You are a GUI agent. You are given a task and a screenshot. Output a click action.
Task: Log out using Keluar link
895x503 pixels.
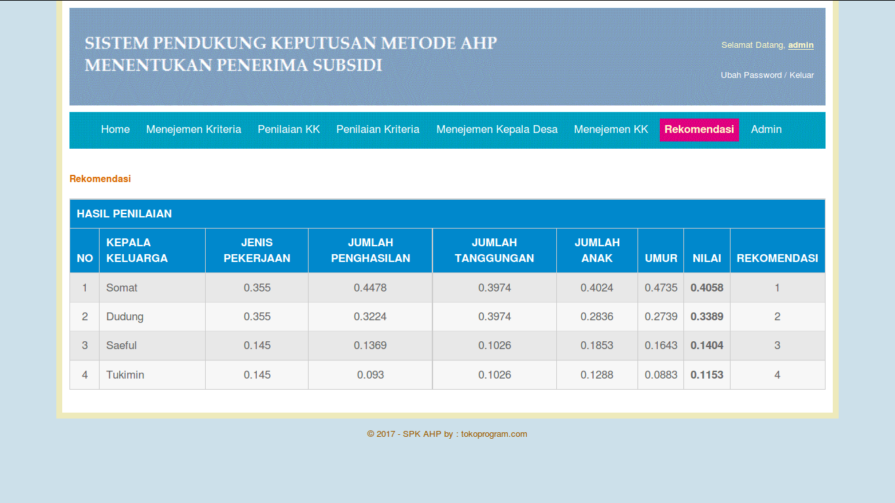point(801,75)
